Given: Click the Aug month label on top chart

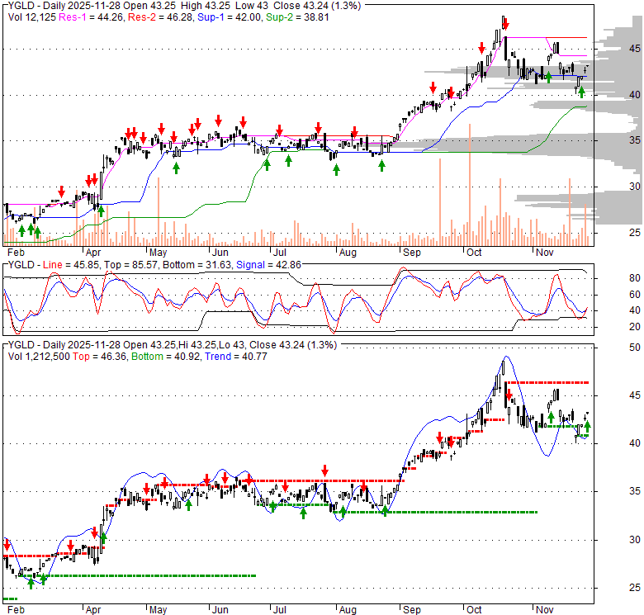Looking at the screenshot, I should tap(348, 253).
